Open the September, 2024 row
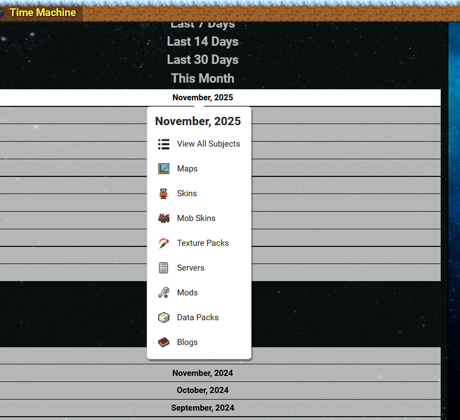 (x=220, y=408)
